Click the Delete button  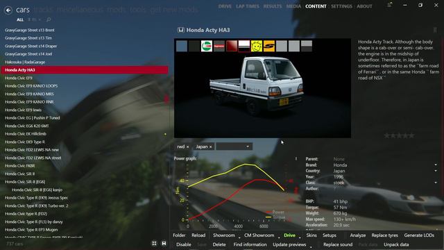coord(219,244)
